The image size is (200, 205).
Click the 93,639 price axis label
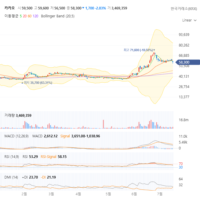coord(184,35)
